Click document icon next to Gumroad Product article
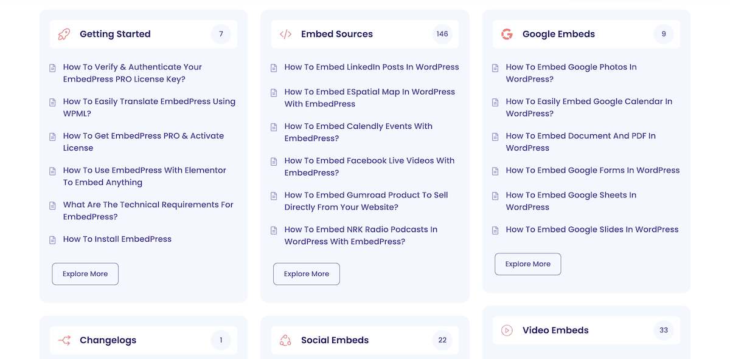 click(x=274, y=196)
